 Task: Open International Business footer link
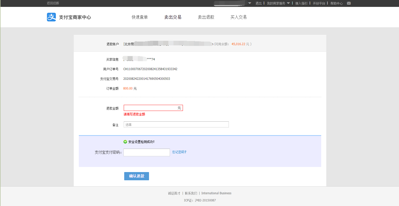click(x=216, y=193)
